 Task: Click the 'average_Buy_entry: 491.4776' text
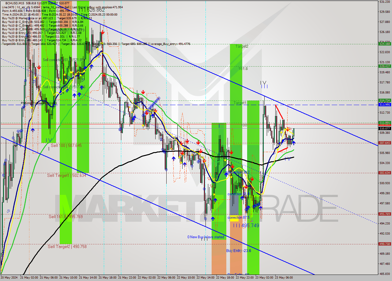170,44
